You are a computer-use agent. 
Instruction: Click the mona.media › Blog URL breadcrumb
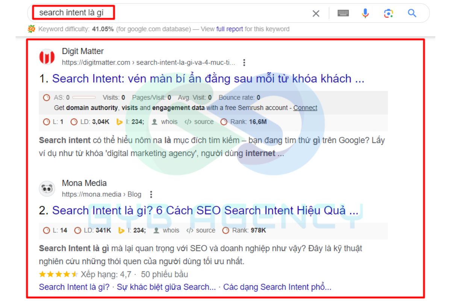coord(101,195)
